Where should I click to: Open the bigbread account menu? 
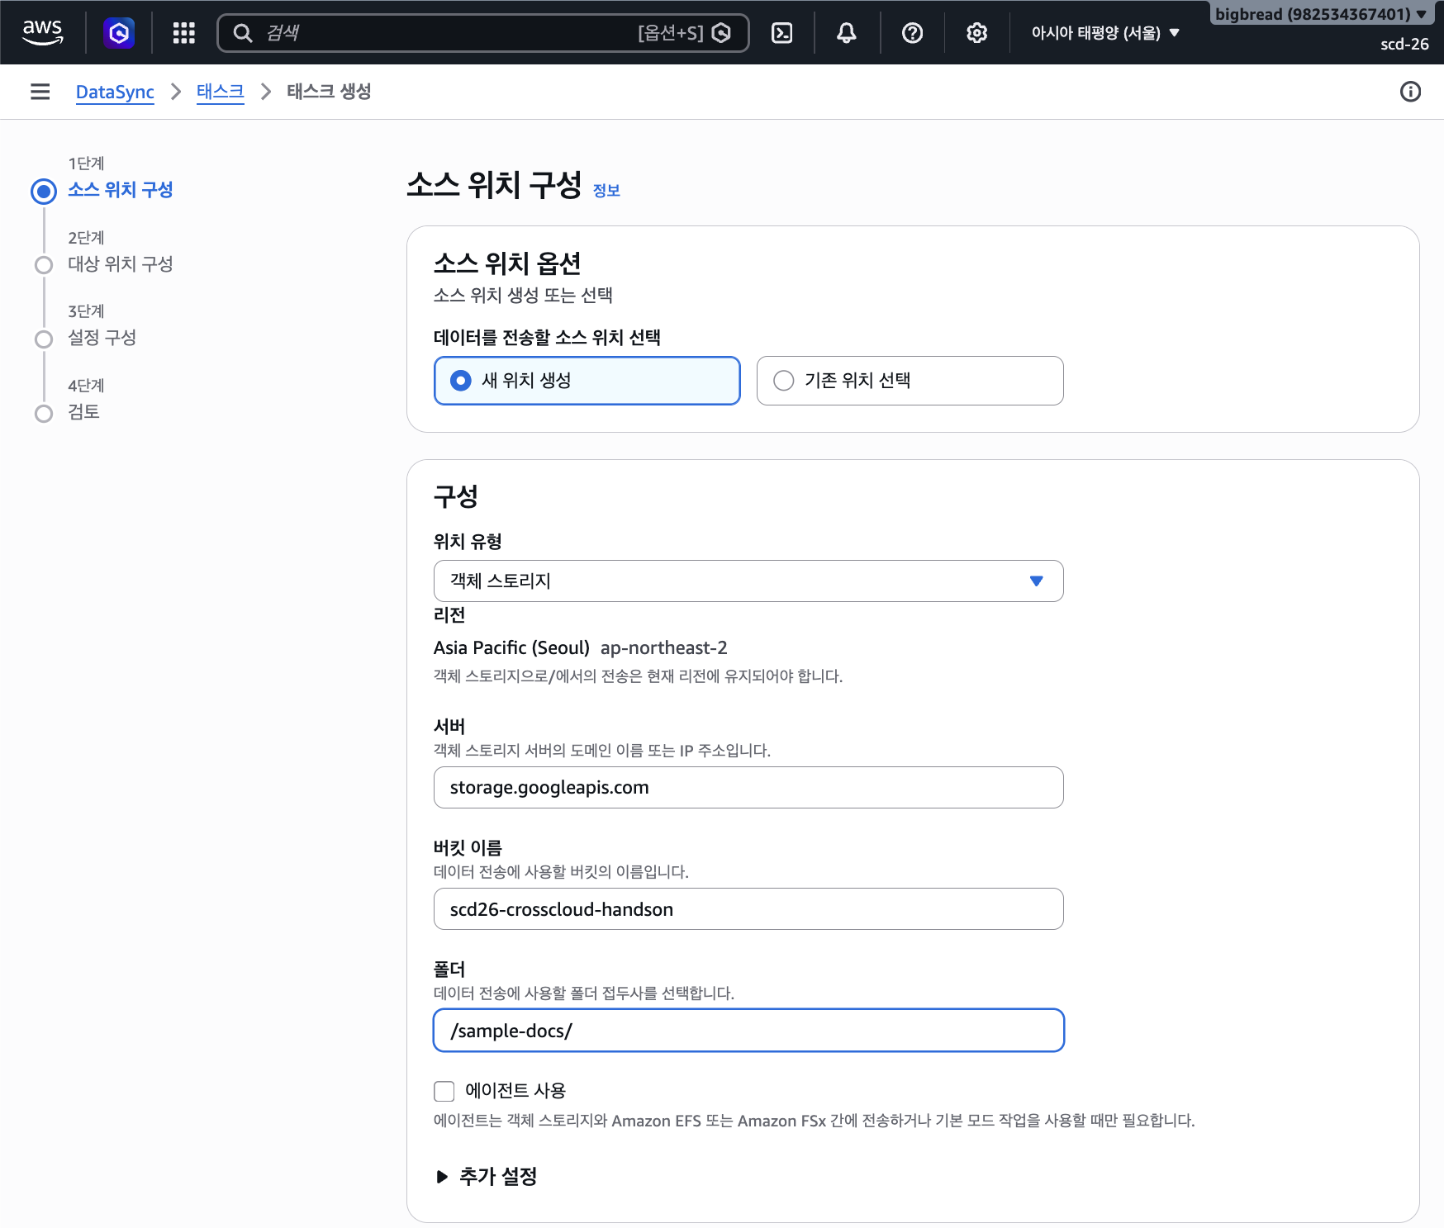1321,14
